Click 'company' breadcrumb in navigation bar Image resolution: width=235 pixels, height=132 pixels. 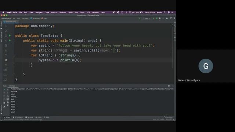25,18
